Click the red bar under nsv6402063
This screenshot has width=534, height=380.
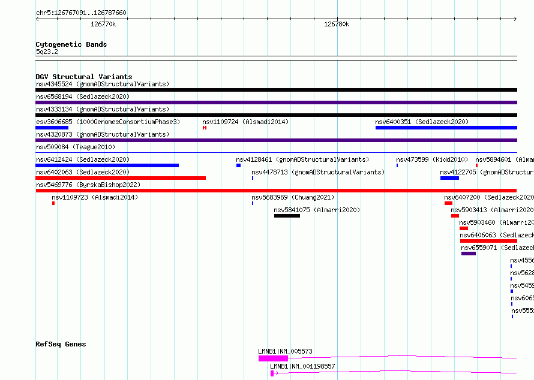tap(121, 178)
